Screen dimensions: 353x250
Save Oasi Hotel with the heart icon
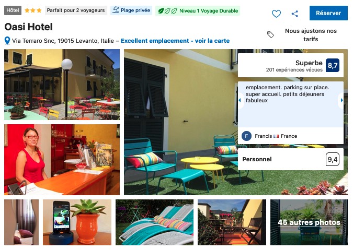276,14
